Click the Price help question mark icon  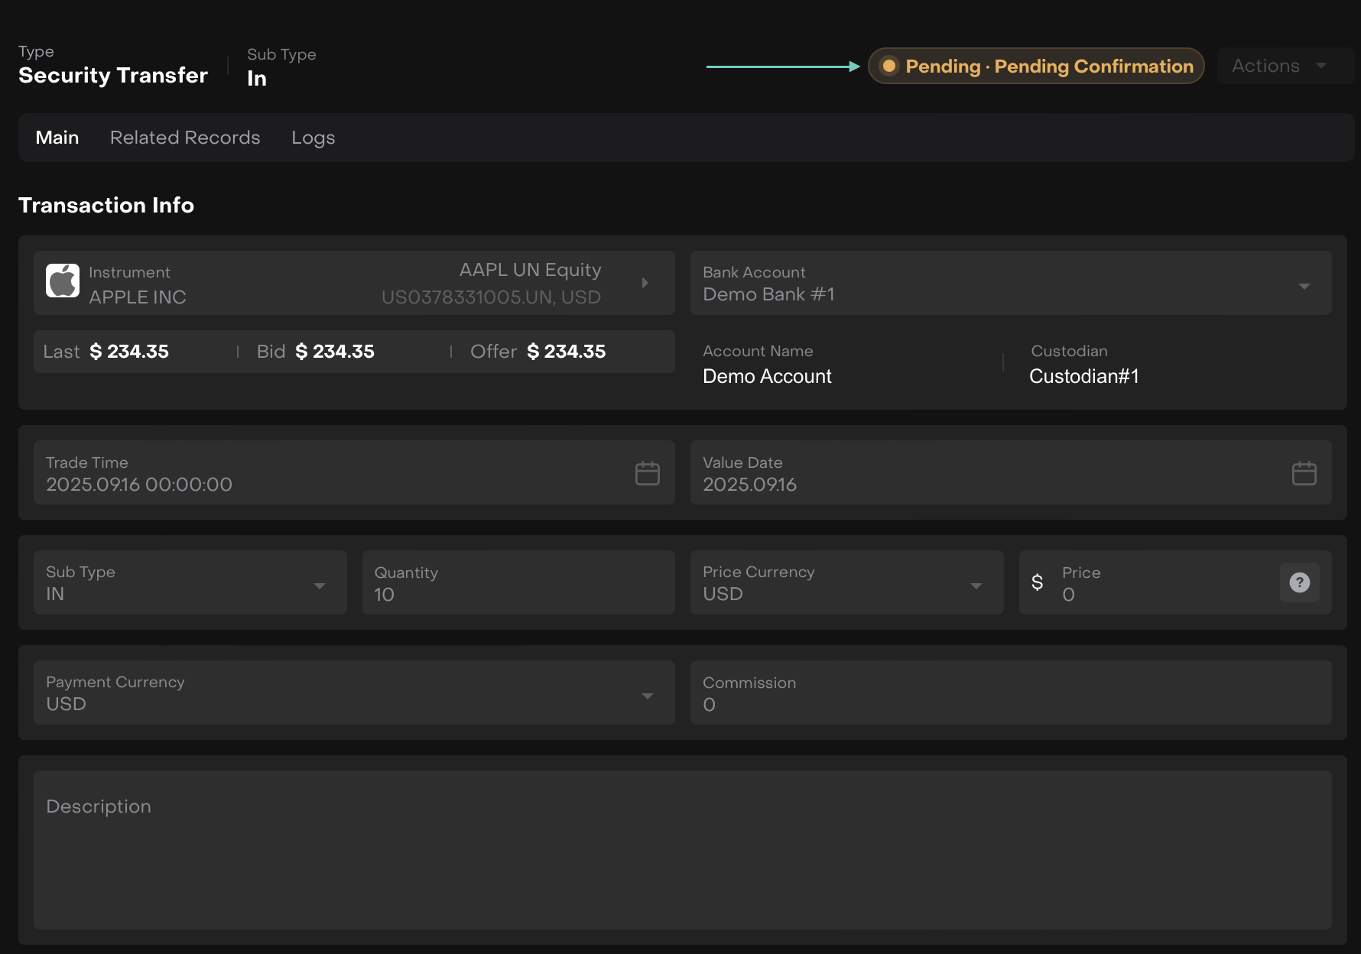pyautogui.click(x=1299, y=582)
